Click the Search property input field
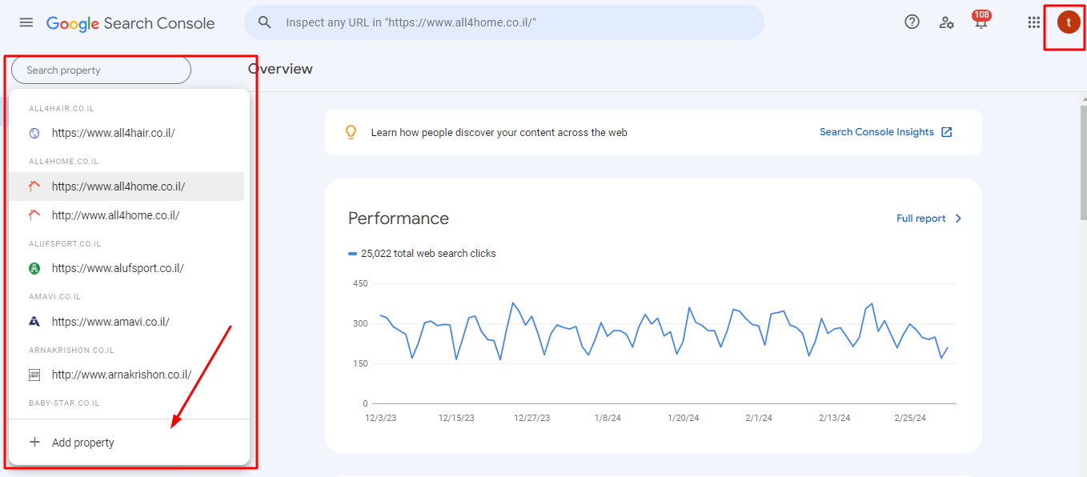The width and height of the screenshot is (1087, 477). (101, 70)
